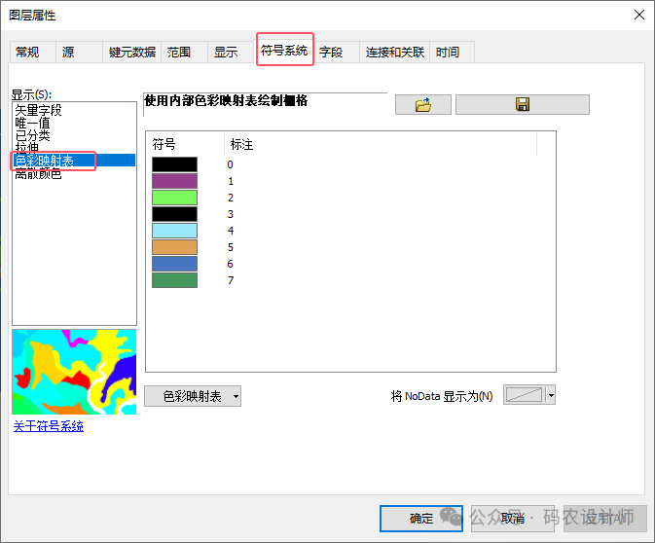This screenshot has width=655, height=543.
Task: Open the 关于符号系统 link
Action: [48, 426]
